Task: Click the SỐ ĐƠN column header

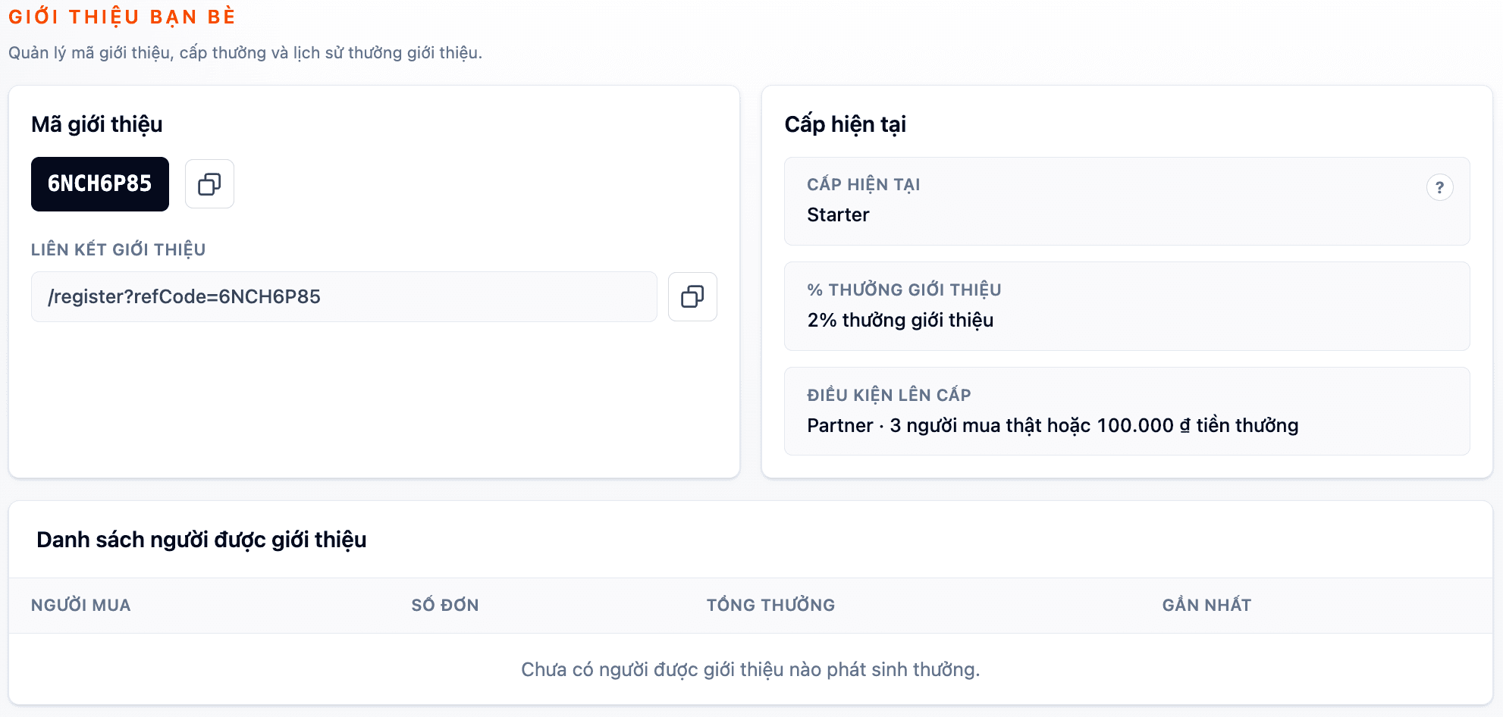Action: point(445,605)
